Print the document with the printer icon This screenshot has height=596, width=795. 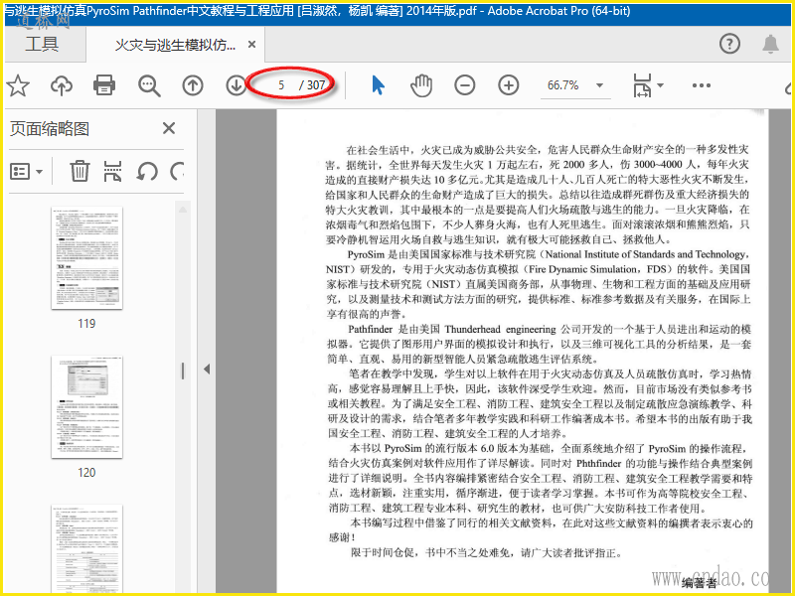tap(104, 85)
